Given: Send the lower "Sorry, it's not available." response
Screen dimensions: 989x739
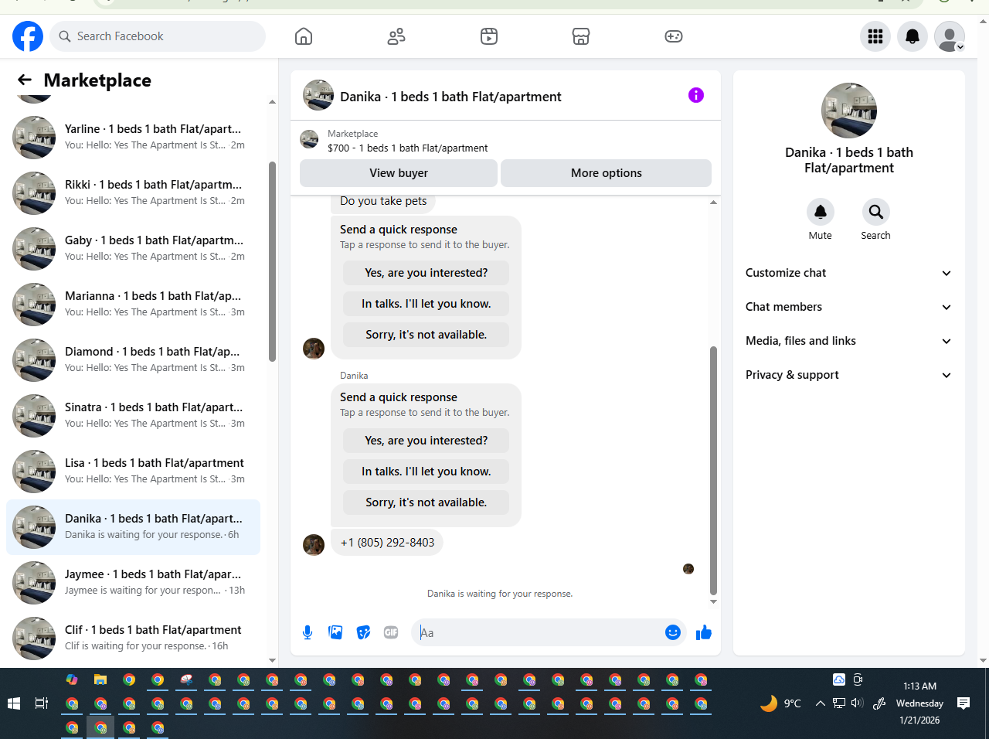Looking at the screenshot, I should [x=427, y=502].
